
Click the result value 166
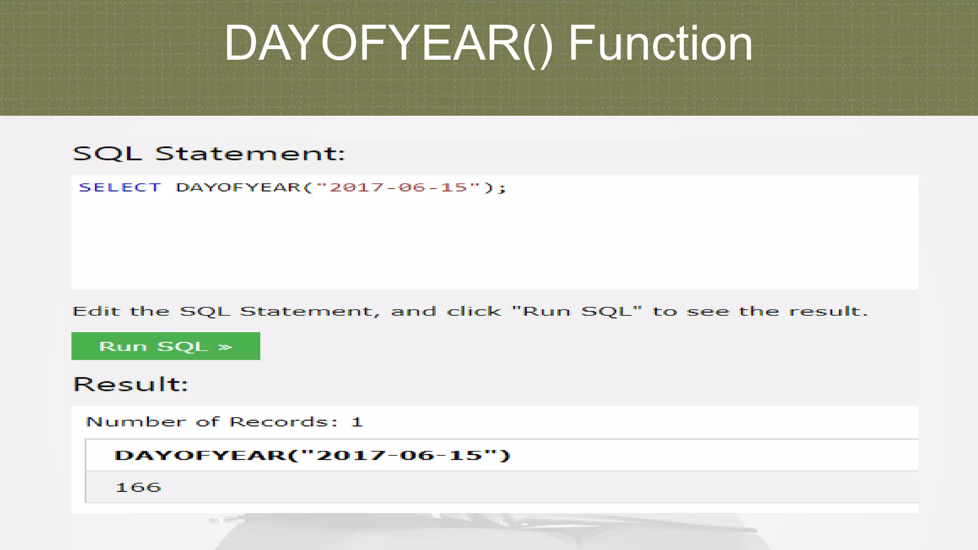(x=138, y=487)
